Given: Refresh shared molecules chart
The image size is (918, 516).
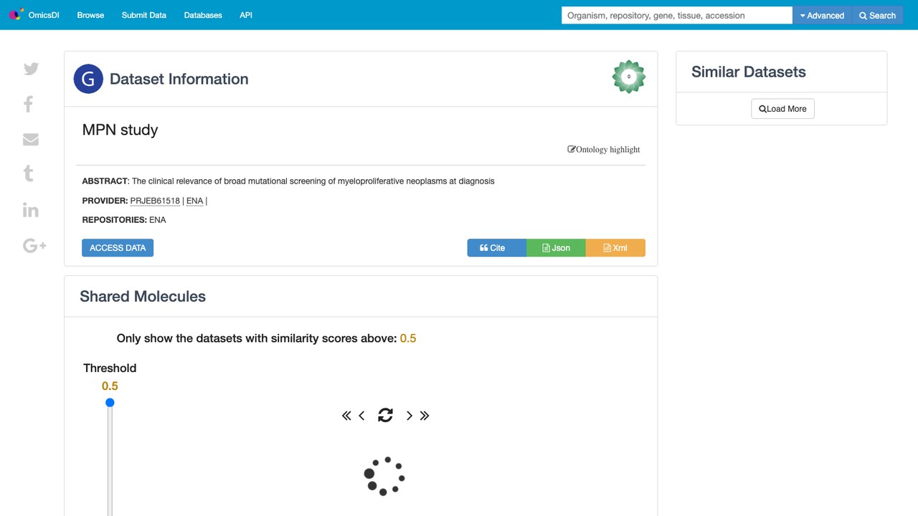Looking at the screenshot, I should 385,415.
